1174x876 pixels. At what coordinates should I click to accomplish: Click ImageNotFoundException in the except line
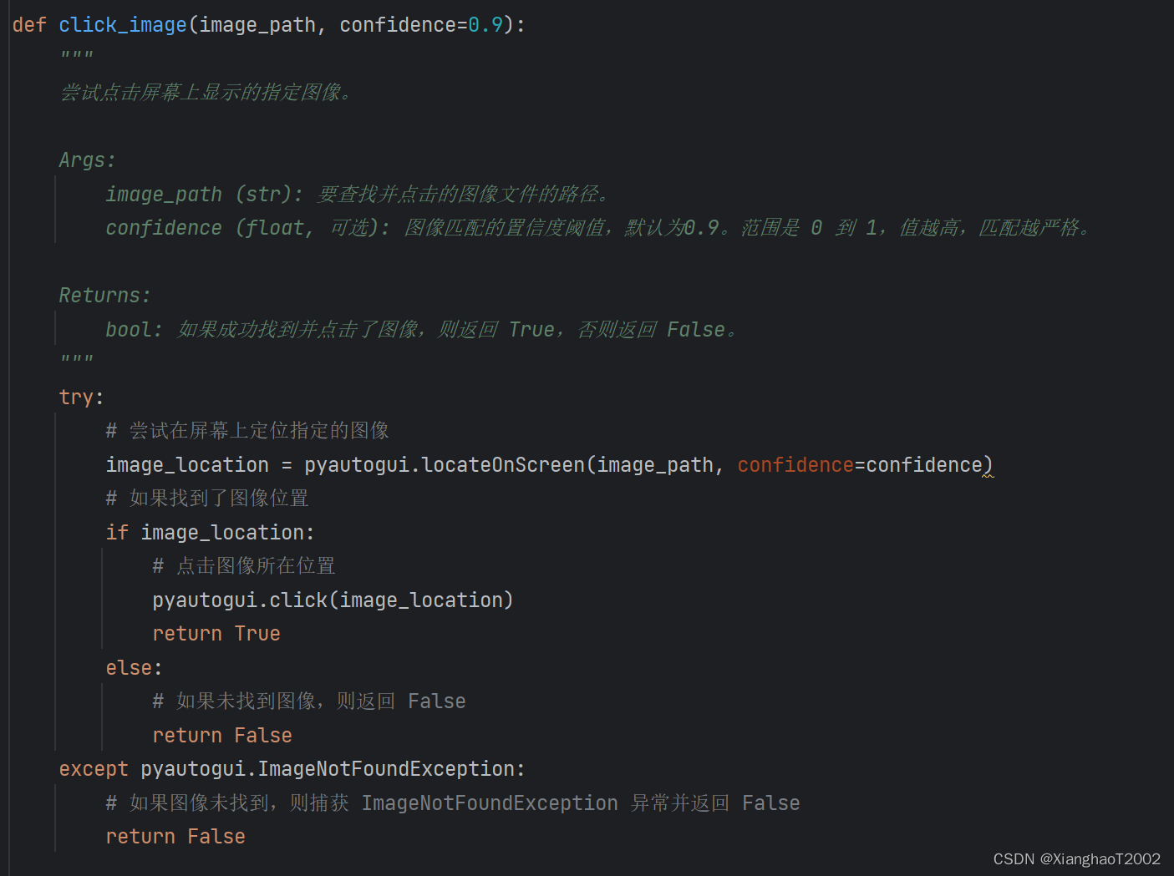[x=386, y=769]
